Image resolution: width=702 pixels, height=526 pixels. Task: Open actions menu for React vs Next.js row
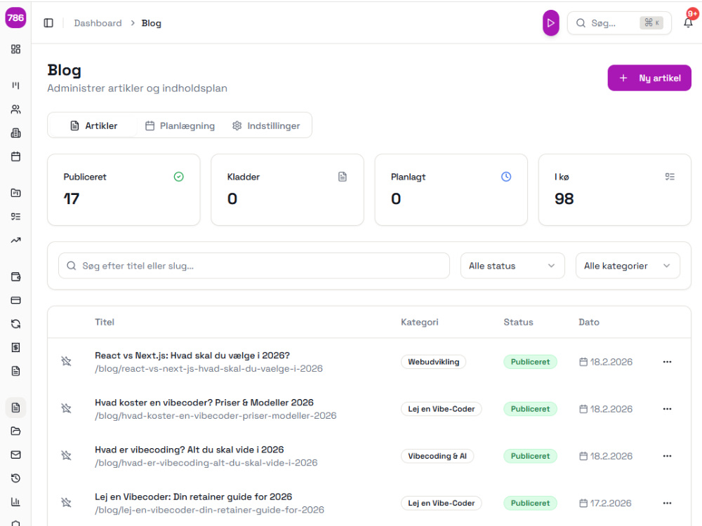tap(667, 362)
